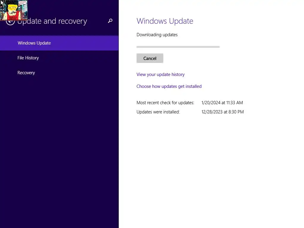Click Most recent check for updates label
The width and height of the screenshot is (304, 228).
pyautogui.click(x=165, y=102)
